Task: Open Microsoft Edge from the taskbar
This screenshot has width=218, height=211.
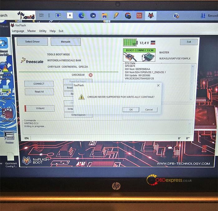Action: click(82, 16)
